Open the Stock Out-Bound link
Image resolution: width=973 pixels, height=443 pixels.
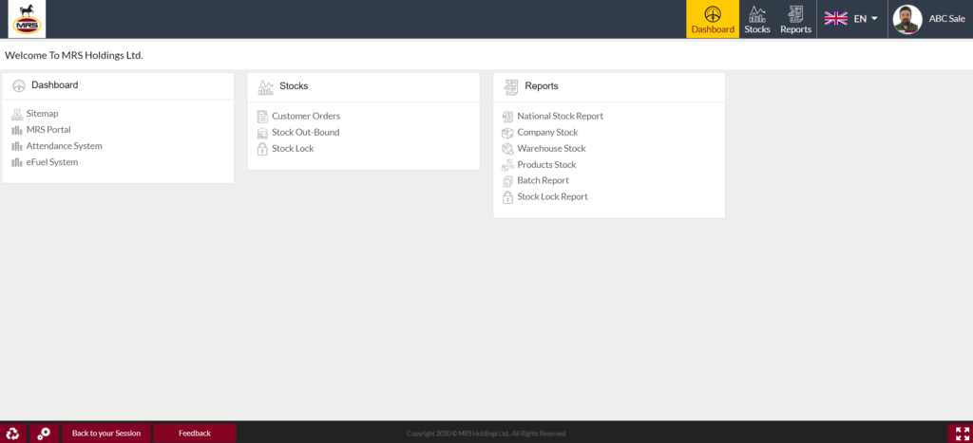click(305, 132)
